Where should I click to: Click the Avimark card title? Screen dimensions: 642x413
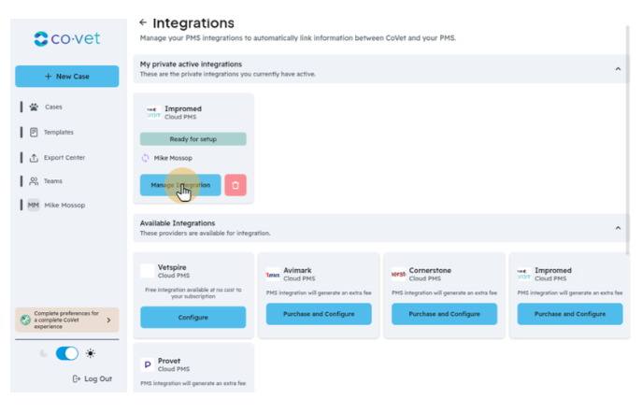298,271
